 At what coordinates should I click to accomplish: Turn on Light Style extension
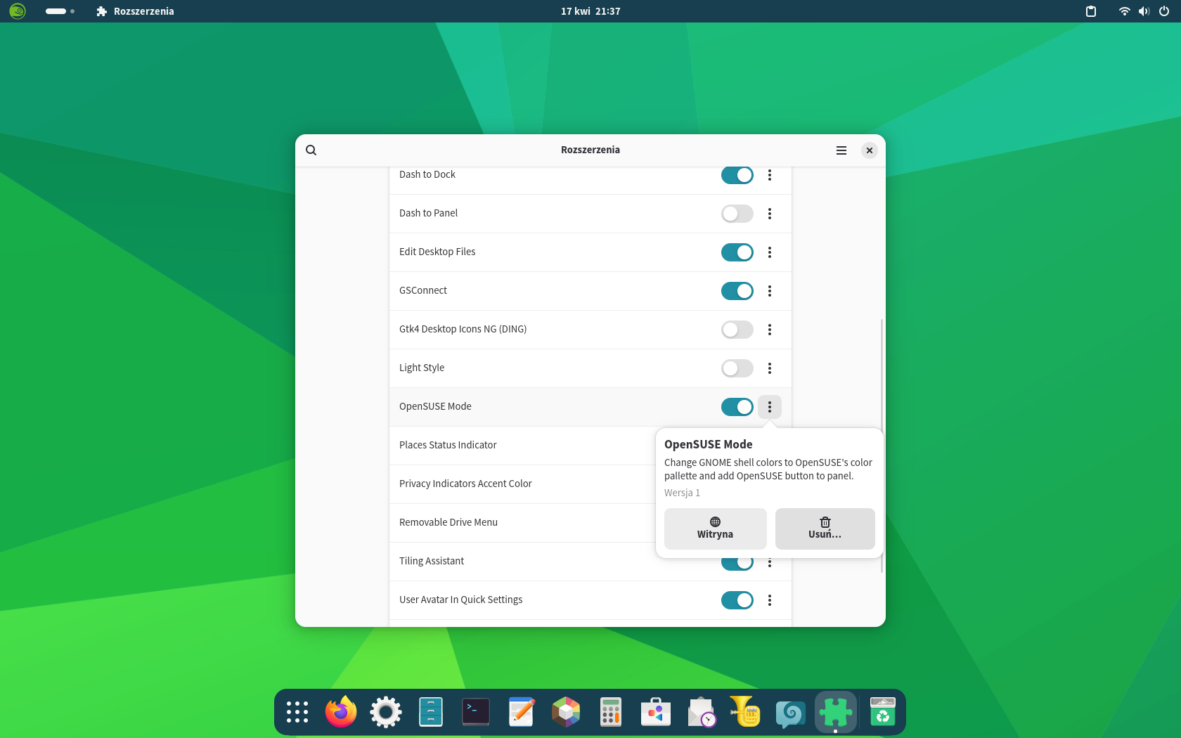(737, 368)
